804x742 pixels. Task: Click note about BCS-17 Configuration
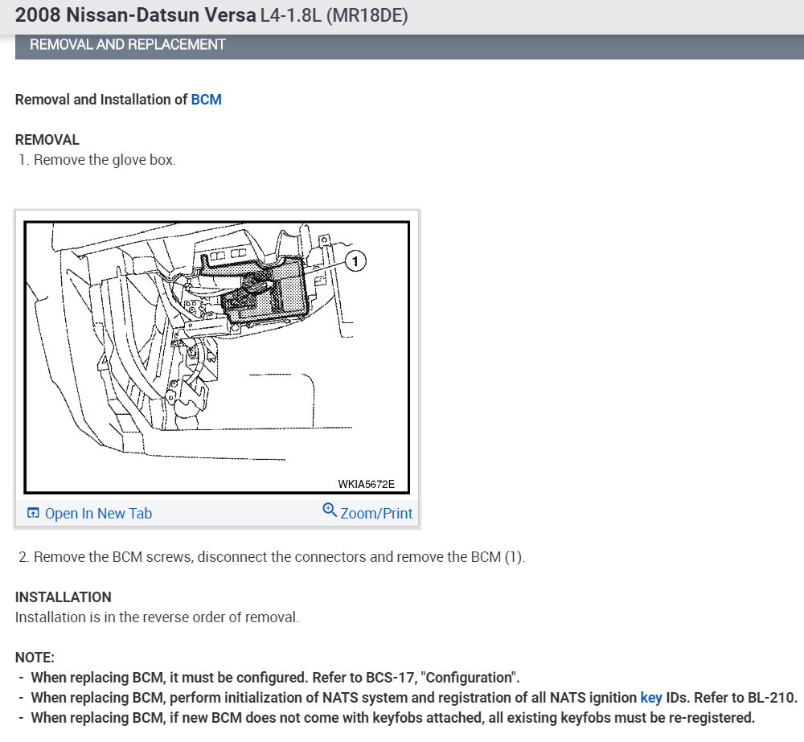[x=275, y=678]
